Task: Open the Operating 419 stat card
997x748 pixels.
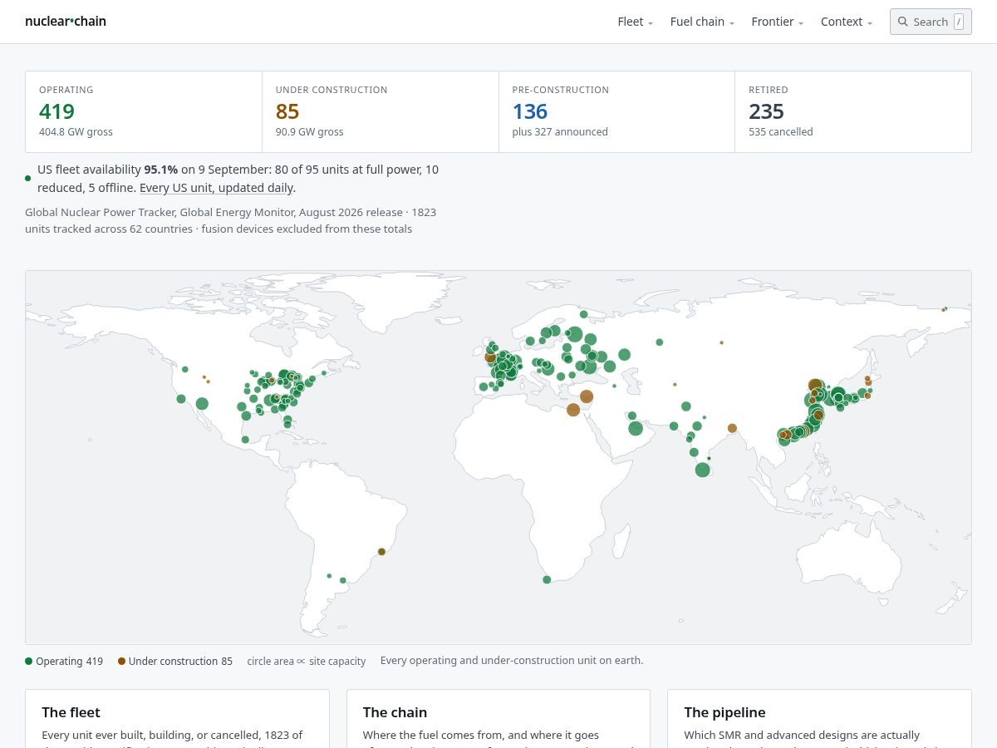Action: [144, 111]
